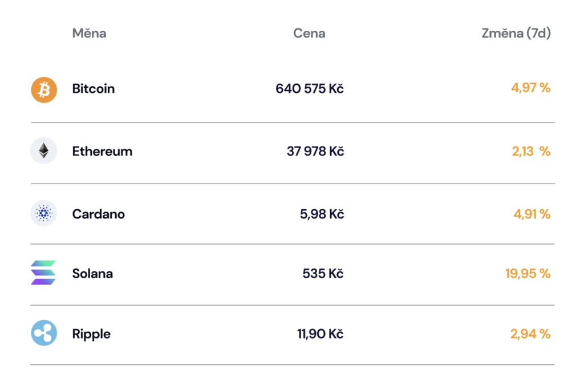
Task: Select the Solana currency name
Action: click(x=92, y=274)
